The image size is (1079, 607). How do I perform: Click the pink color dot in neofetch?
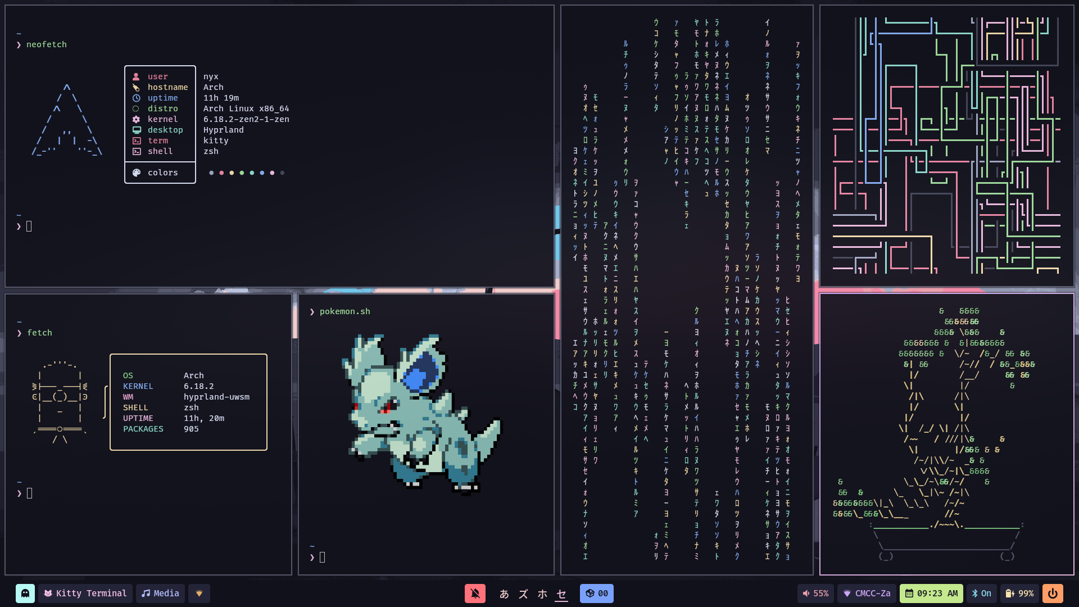pyautogui.click(x=272, y=173)
